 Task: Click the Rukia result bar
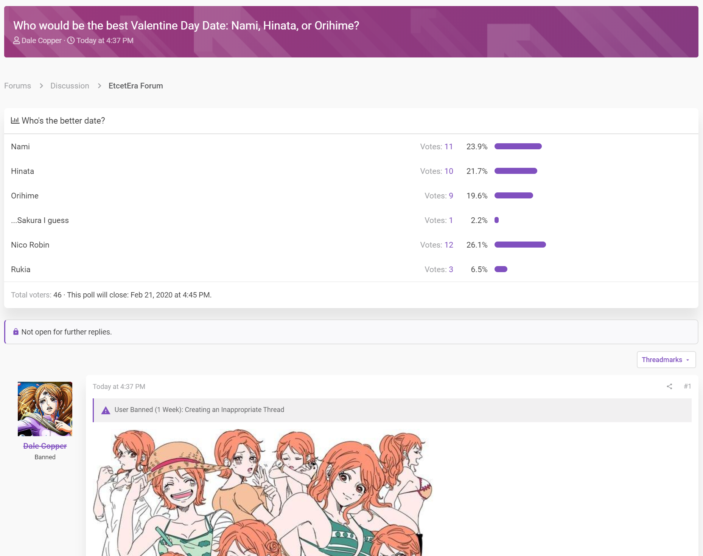tap(501, 269)
